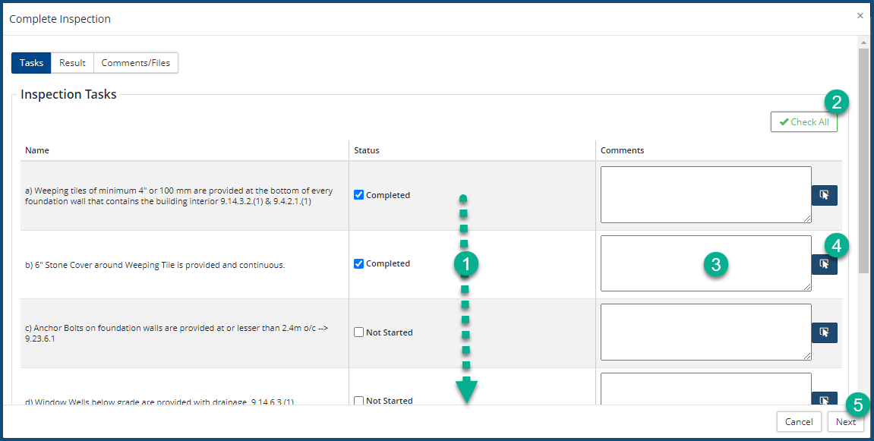Screen dimensions: 874x441
Task: Tick Not Started box for window wells task
Action: [x=359, y=401]
